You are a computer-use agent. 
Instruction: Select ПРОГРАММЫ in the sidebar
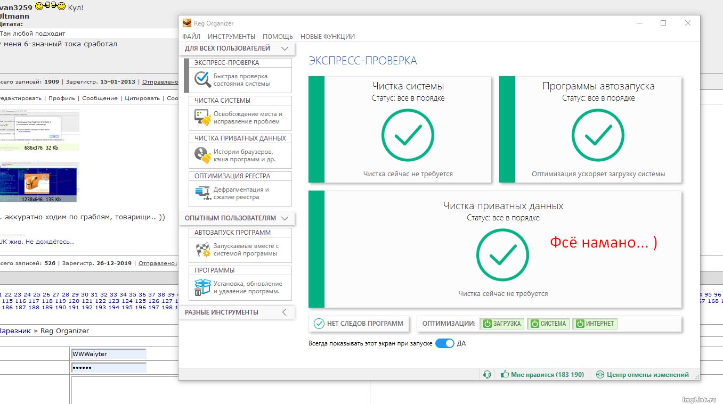click(240, 283)
